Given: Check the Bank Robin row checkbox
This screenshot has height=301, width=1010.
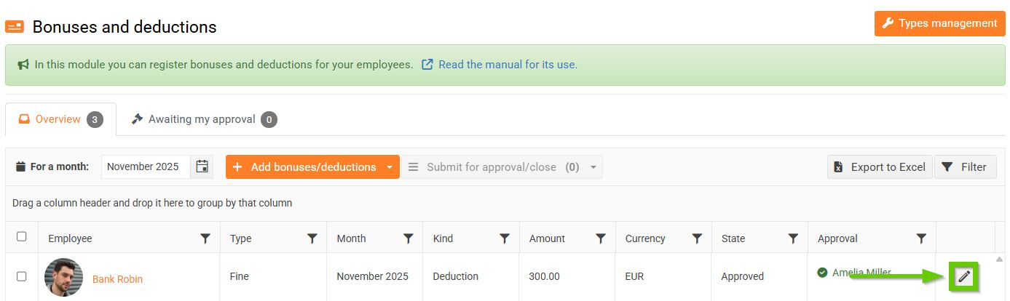Looking at the screenshot, I should tap(22, 276).
